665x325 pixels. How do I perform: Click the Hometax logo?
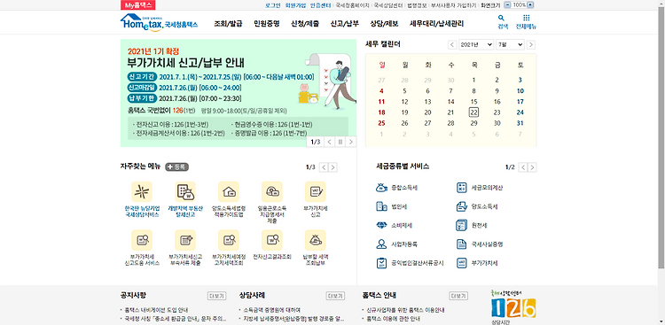(x=159, y=22)
